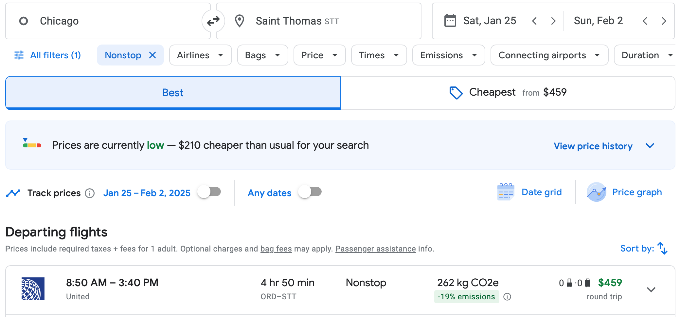Toggle price tracking for Jan 25 – Feb 2
This screenshot has width=680, height=317.
click(209, 192)
